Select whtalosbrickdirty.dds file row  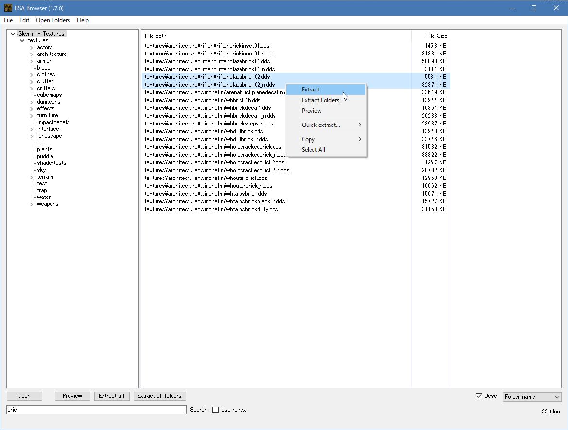click(295, 209)
